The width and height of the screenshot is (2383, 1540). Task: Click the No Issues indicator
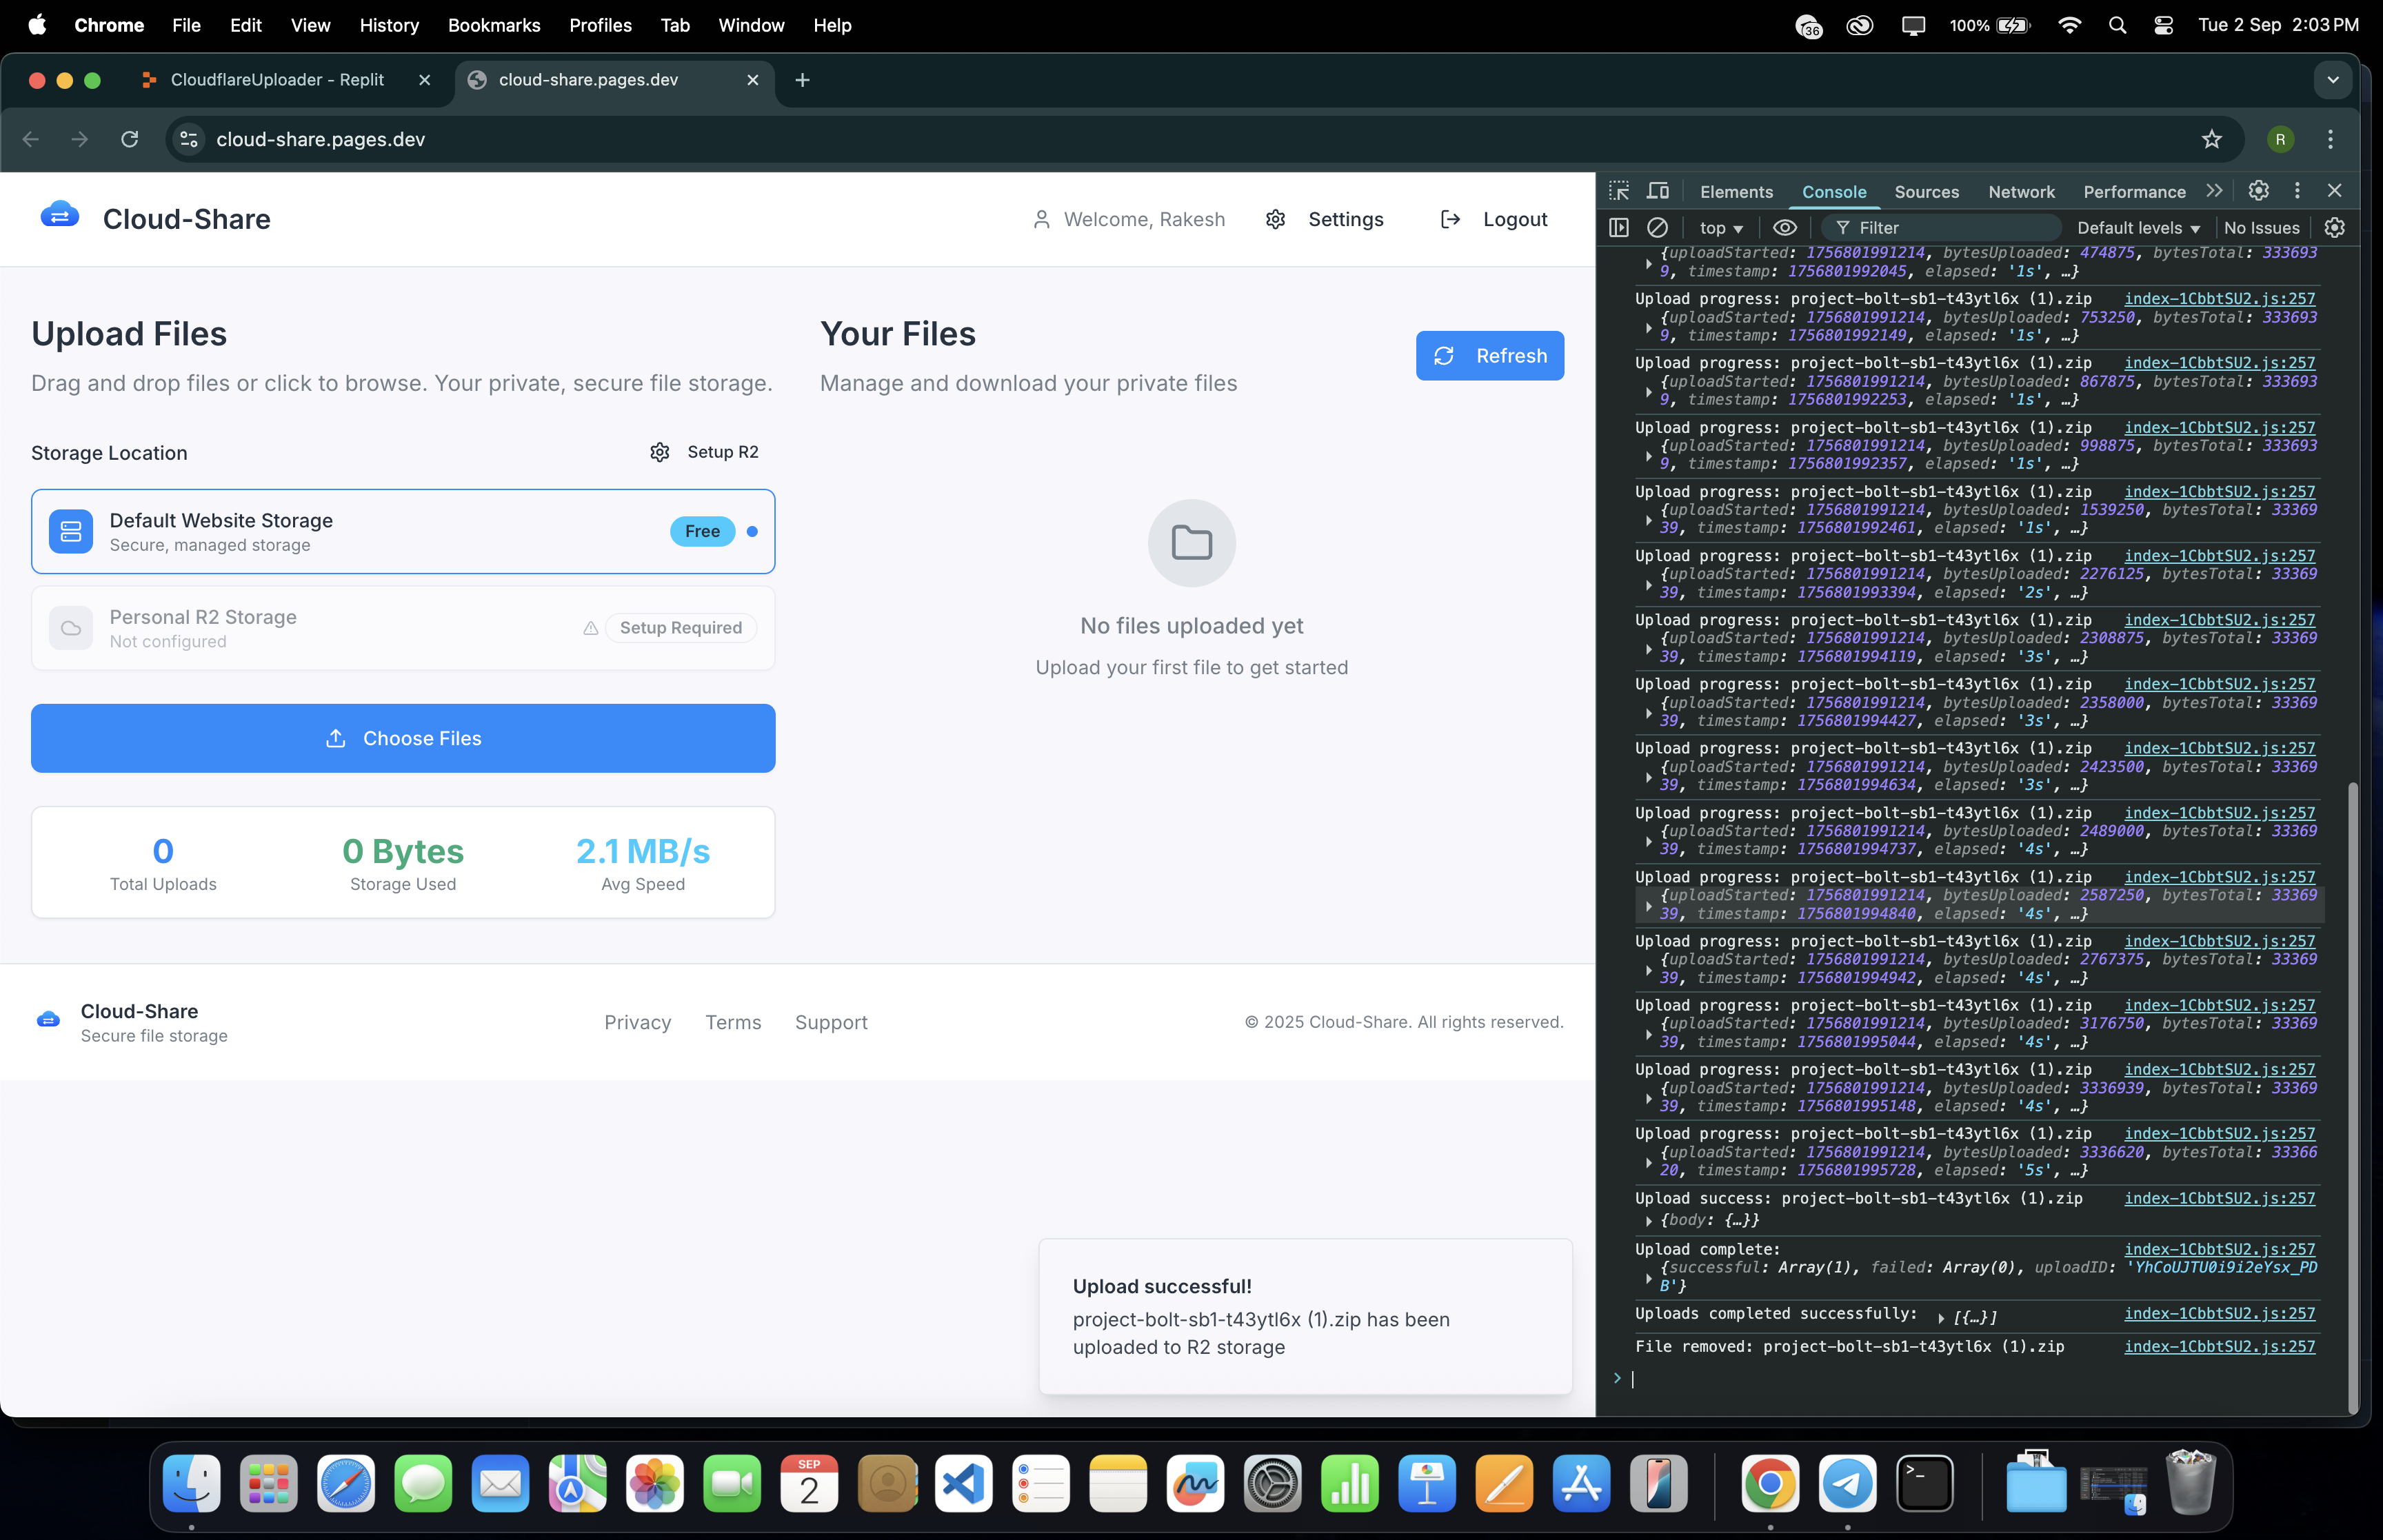2261,228
